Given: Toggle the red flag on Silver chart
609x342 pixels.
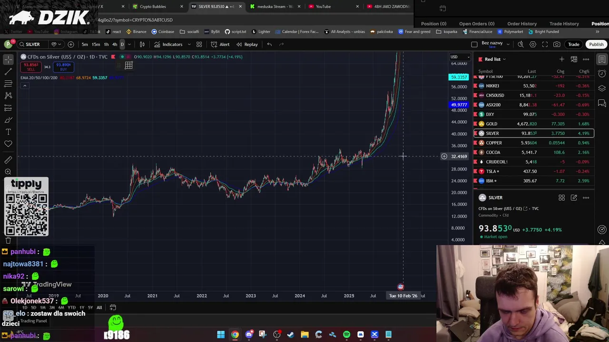Looking at the screenshot, I should (113, 57).
